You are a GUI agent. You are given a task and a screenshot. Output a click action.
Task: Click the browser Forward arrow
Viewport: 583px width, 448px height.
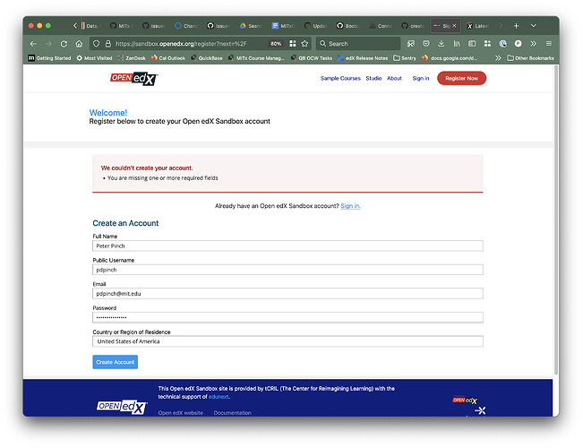click(48, 44)
